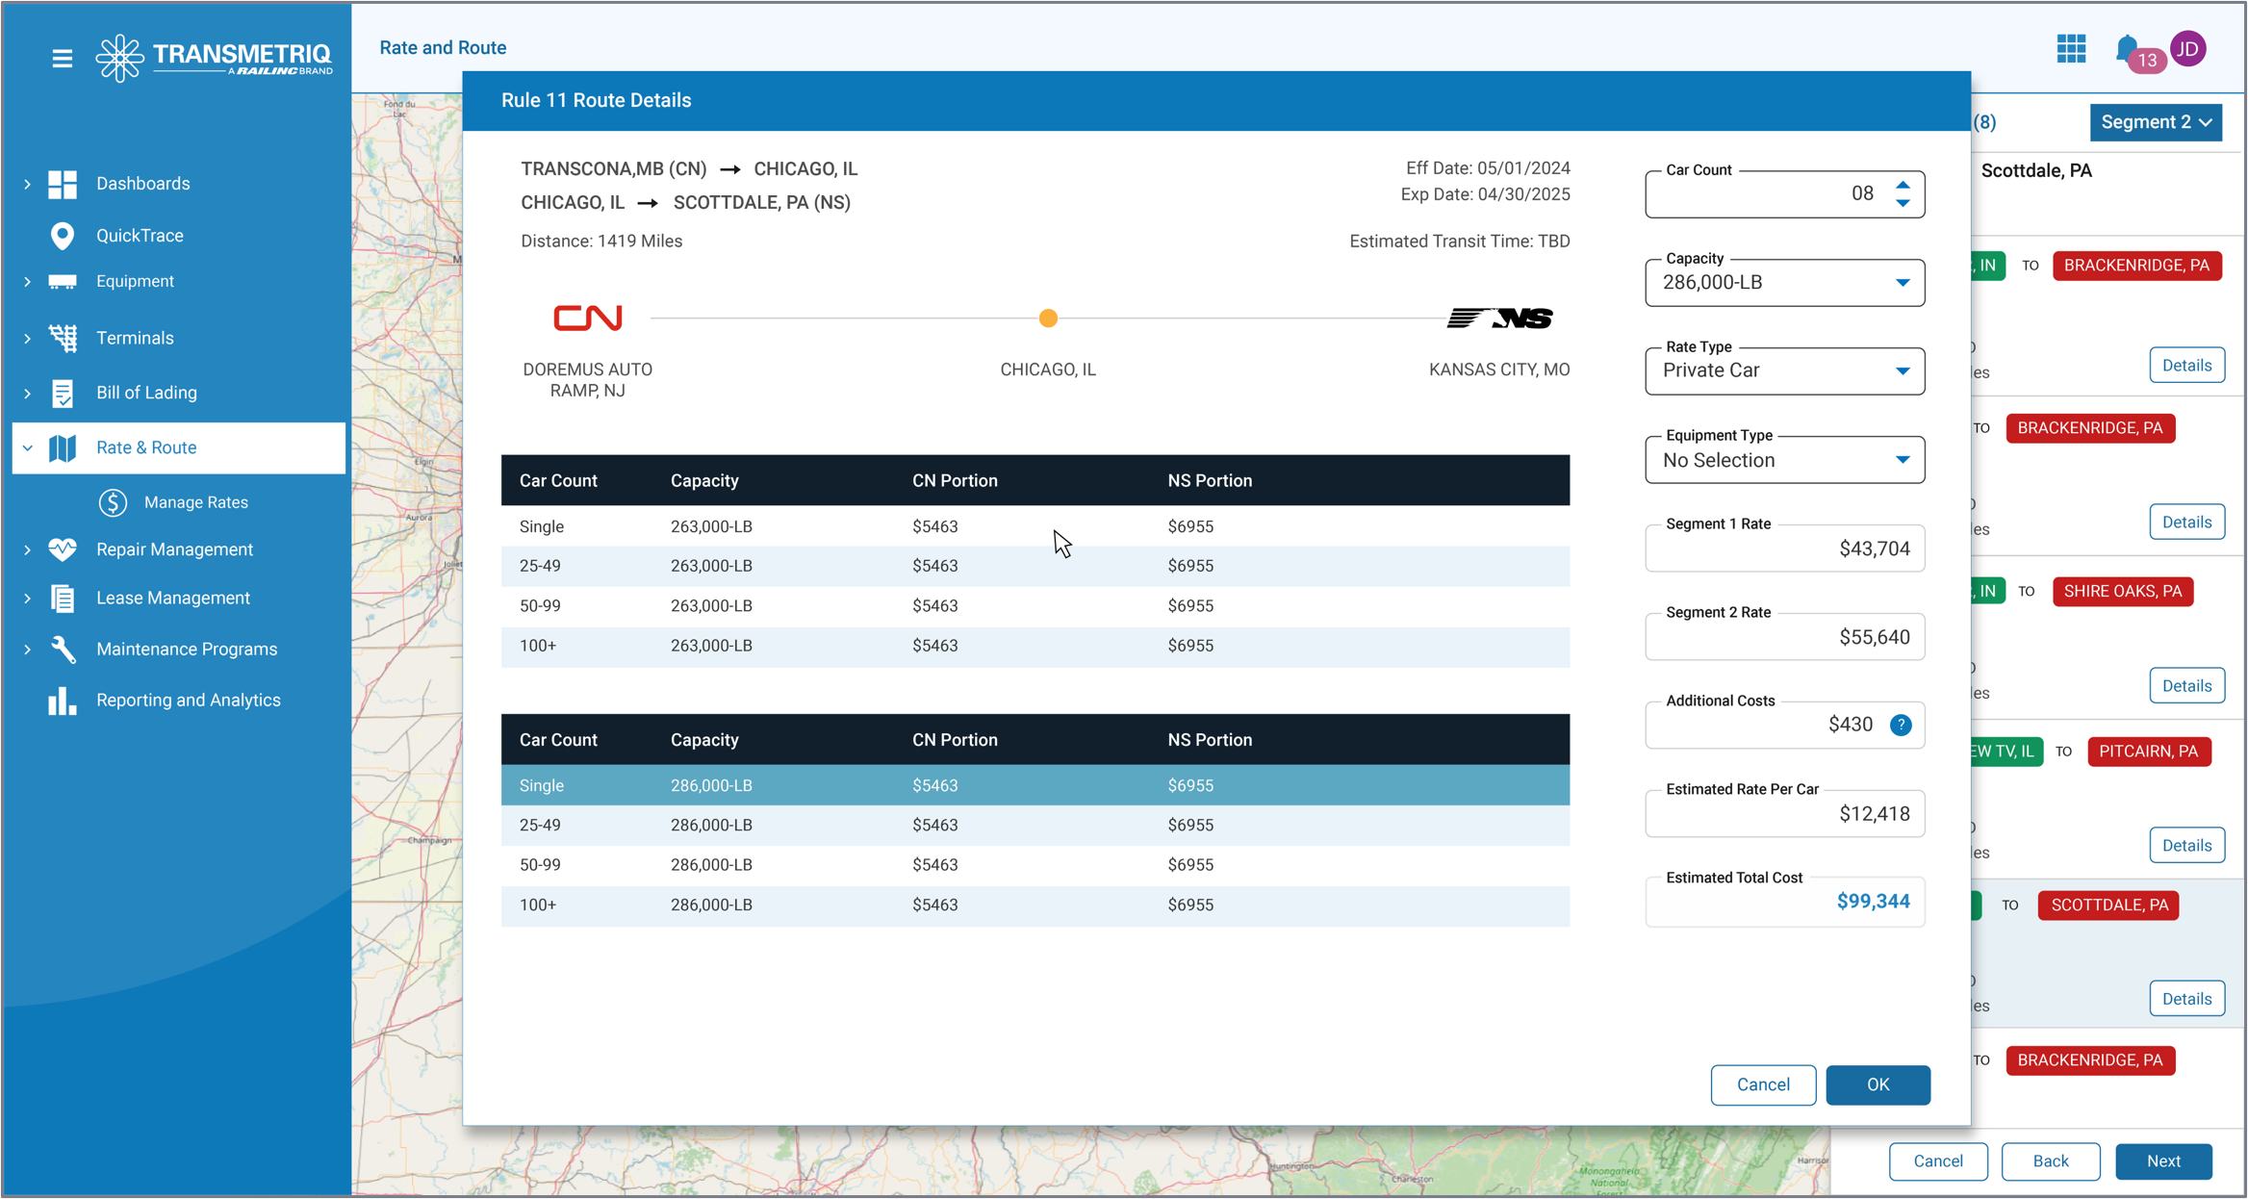This screenshot has width=2248, height=1199.
Task: Click the Repair Management heart icon
Action: [63, 549]
